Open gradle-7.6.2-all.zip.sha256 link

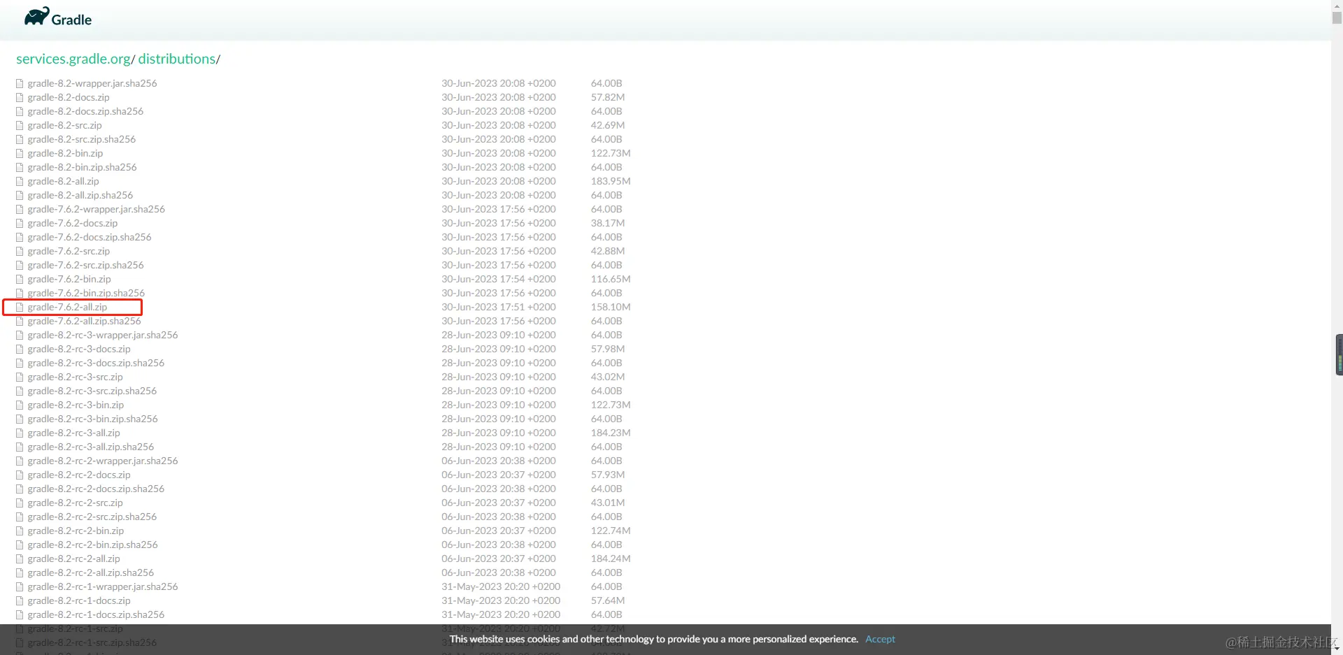85,321
